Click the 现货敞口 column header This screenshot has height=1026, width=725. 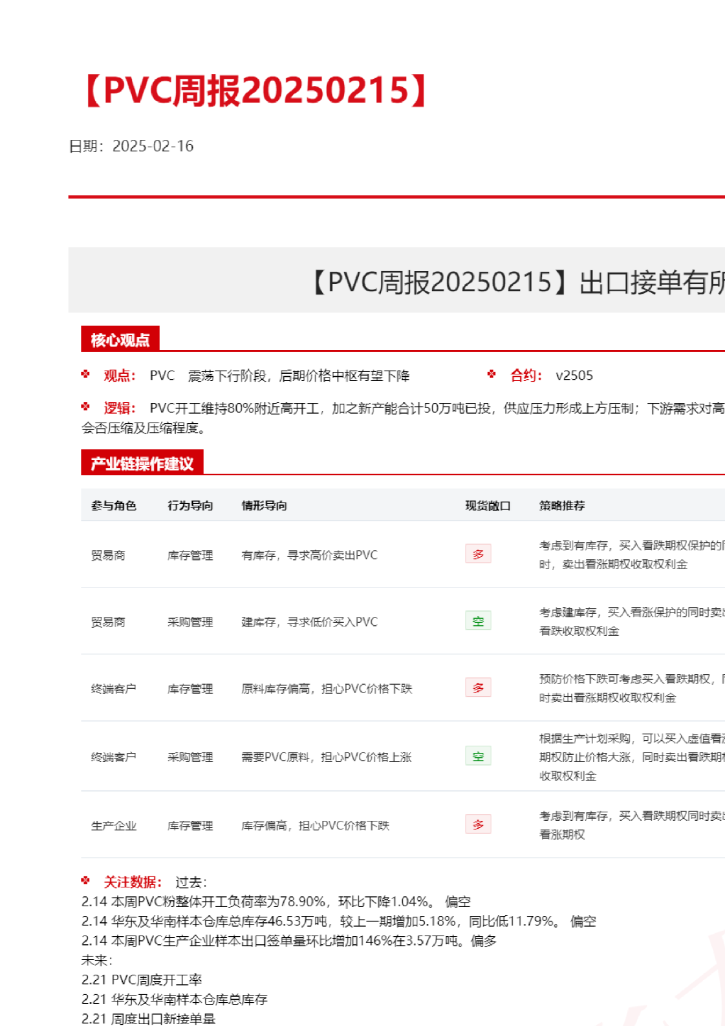[x=488, y=506]
